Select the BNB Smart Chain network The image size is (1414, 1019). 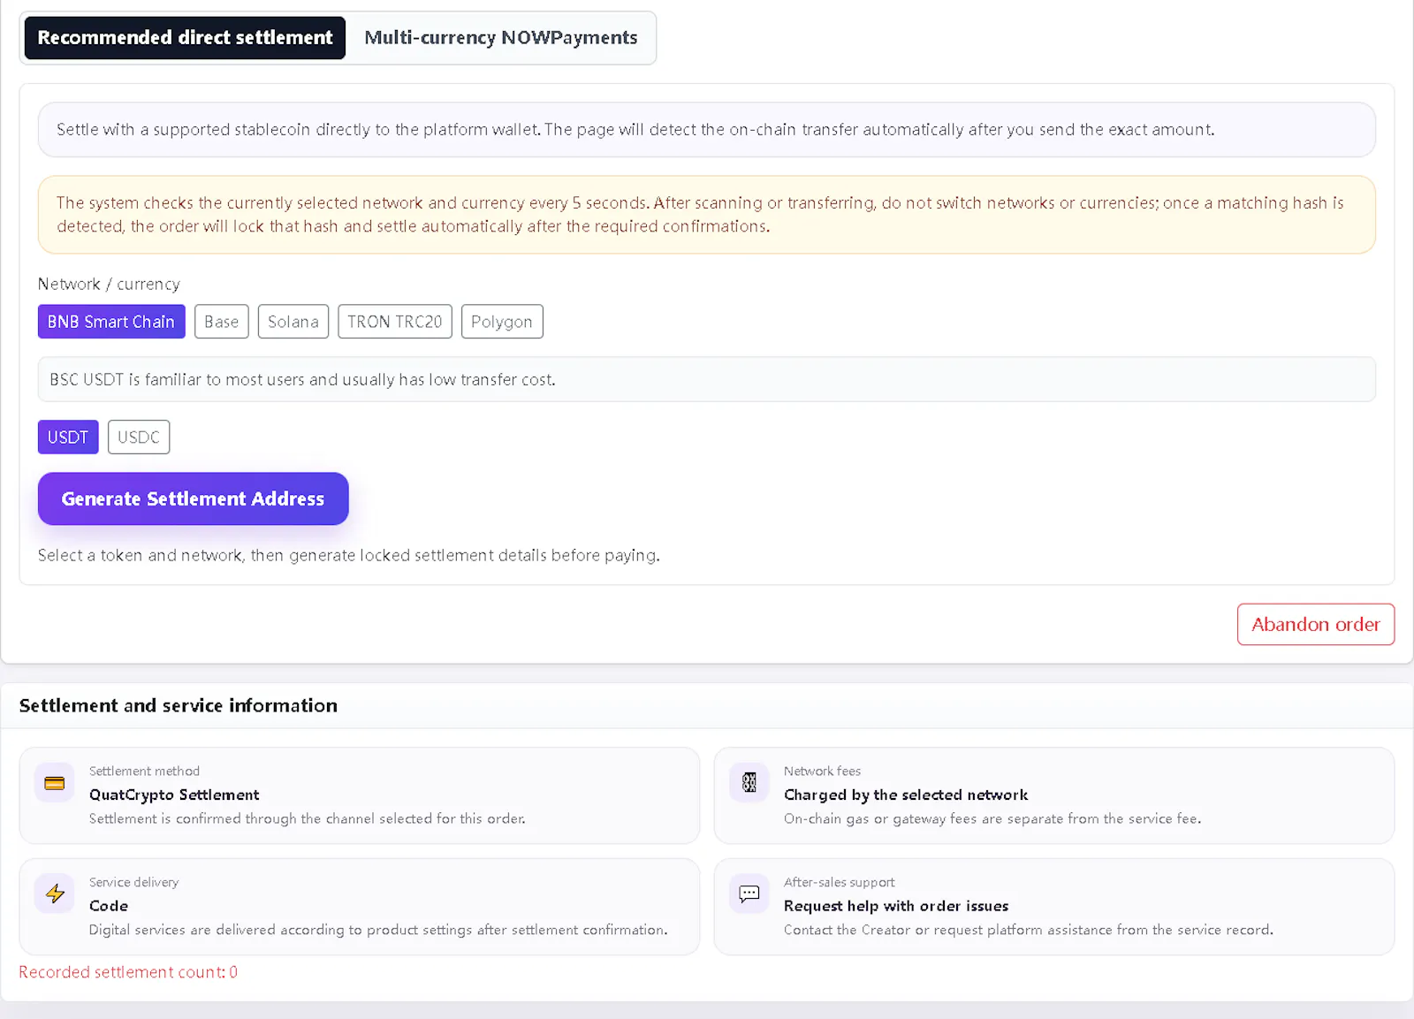point(111,322)
